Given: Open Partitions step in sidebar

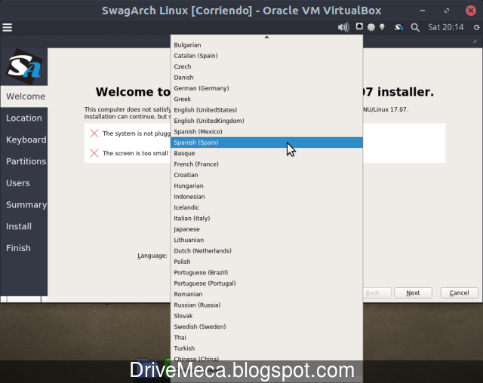Looking at the screenshot, I should (x=24, y=161).
